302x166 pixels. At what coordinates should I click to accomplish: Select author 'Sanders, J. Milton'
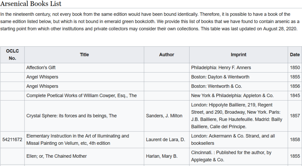pyautogui.click(x=167, y=116)
